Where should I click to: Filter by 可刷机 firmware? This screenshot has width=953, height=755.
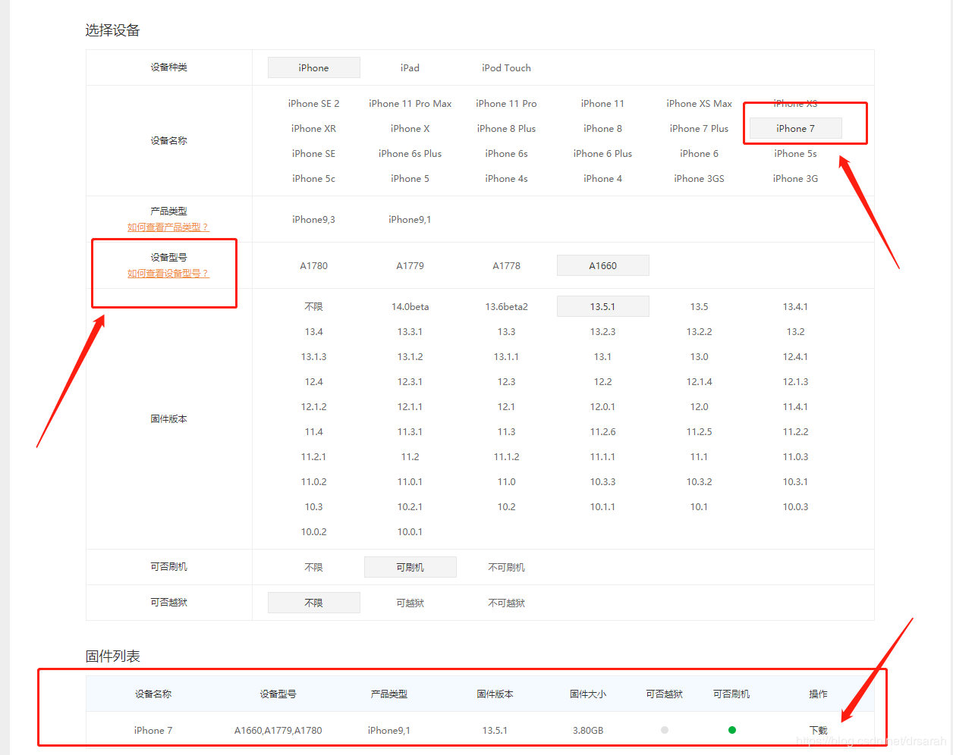coord(410,568)
